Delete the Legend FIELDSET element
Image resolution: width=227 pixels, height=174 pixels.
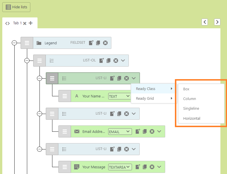[105, 43]
